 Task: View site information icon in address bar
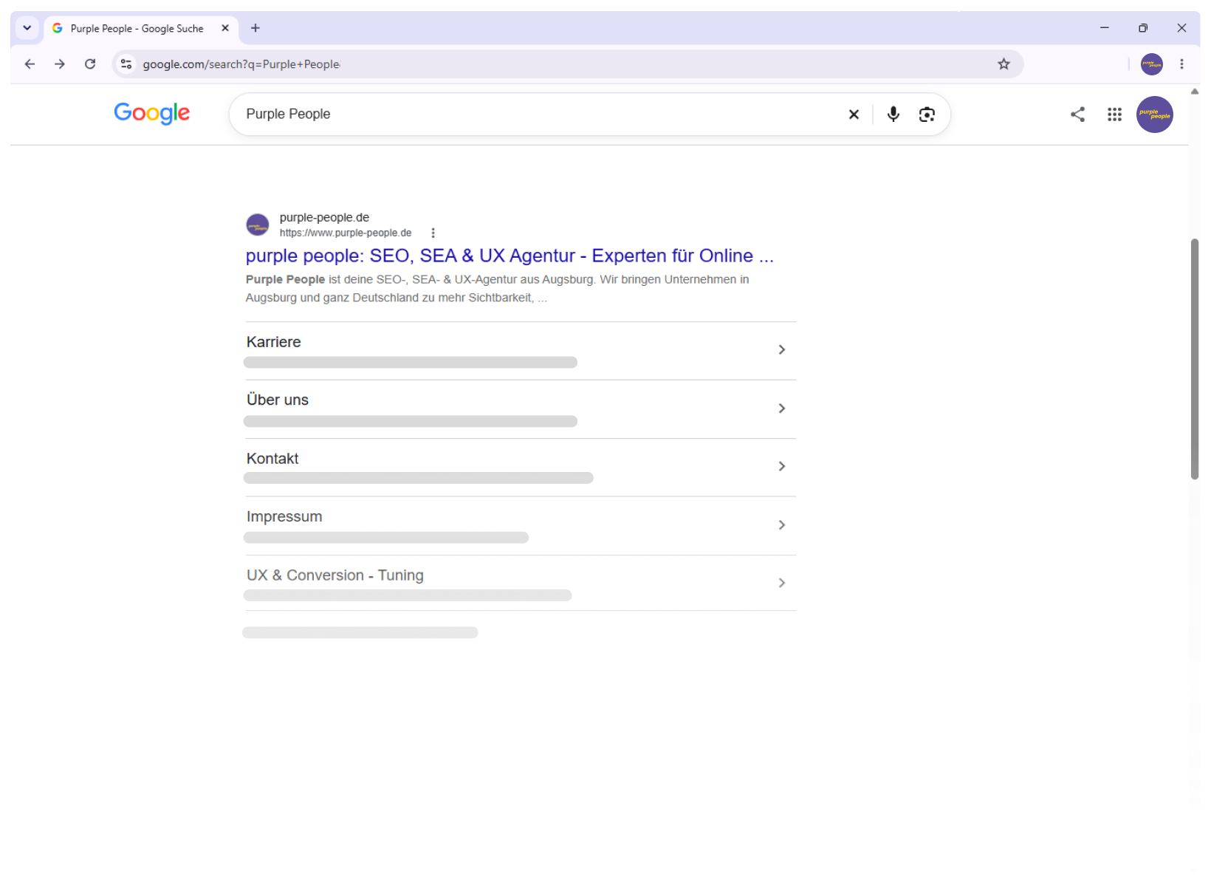point(126,64)
